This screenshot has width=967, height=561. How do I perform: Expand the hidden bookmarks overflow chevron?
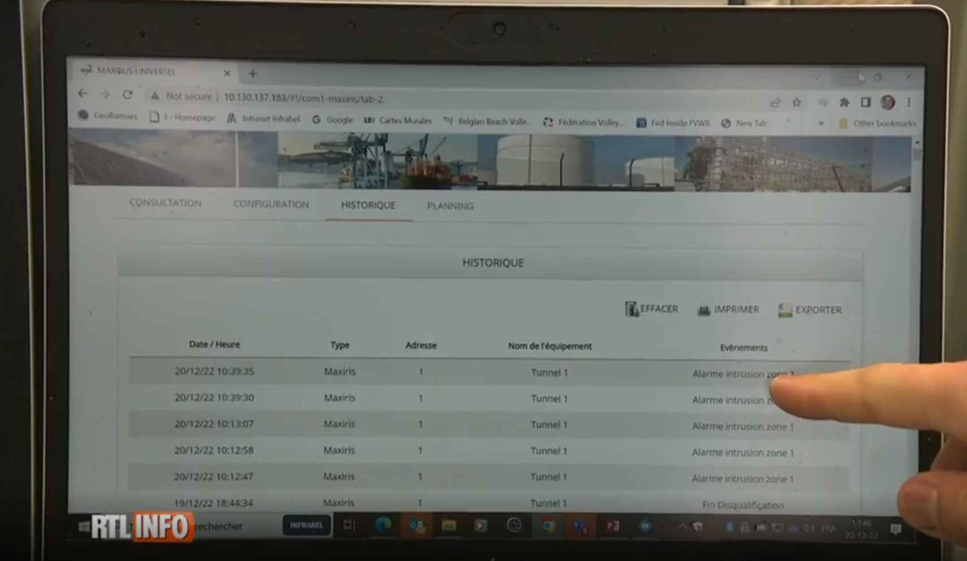[821, 123]
